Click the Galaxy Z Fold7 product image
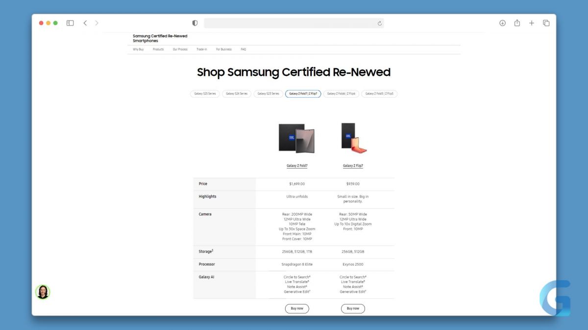The width and height of the screenshot is (588, 330). [297, 138]
